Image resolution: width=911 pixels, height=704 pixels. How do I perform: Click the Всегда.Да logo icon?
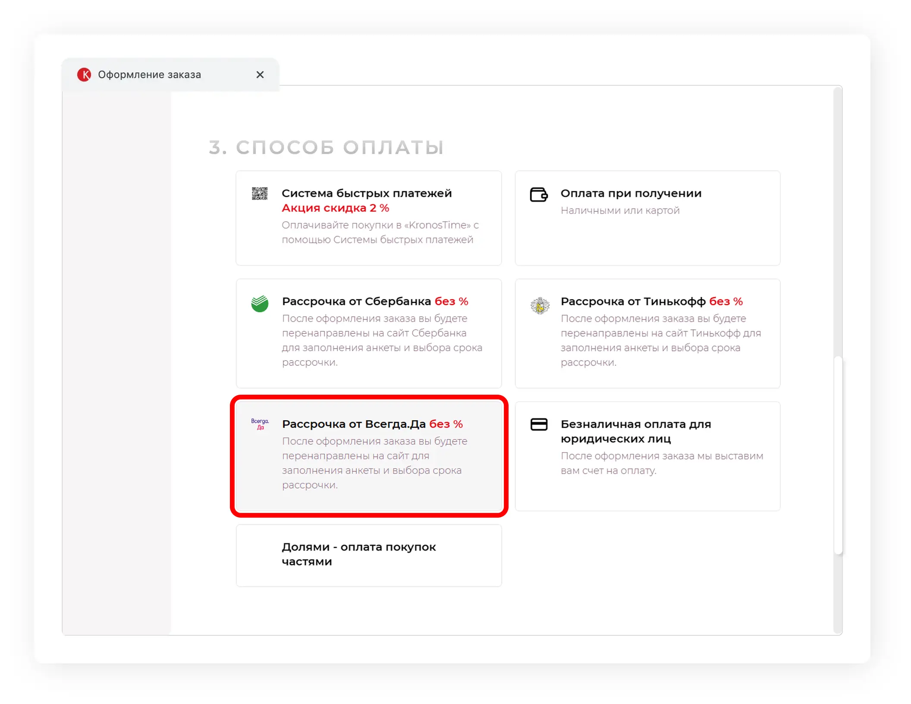pyautogui.click(x=260, y=424)
